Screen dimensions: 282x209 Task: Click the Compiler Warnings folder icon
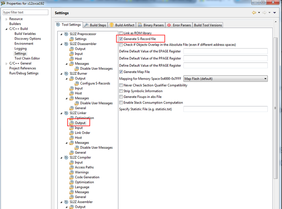point(72,172)
